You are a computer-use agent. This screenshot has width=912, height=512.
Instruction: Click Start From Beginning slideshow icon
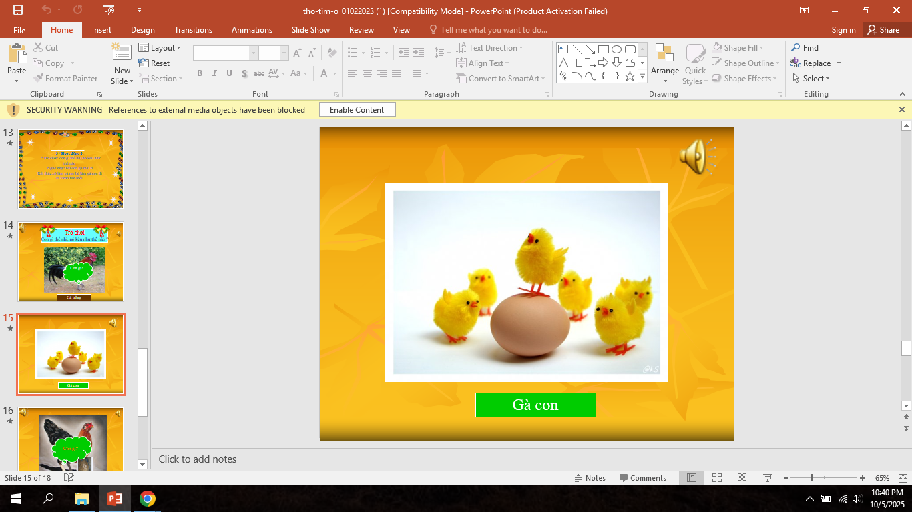[109, 10]
